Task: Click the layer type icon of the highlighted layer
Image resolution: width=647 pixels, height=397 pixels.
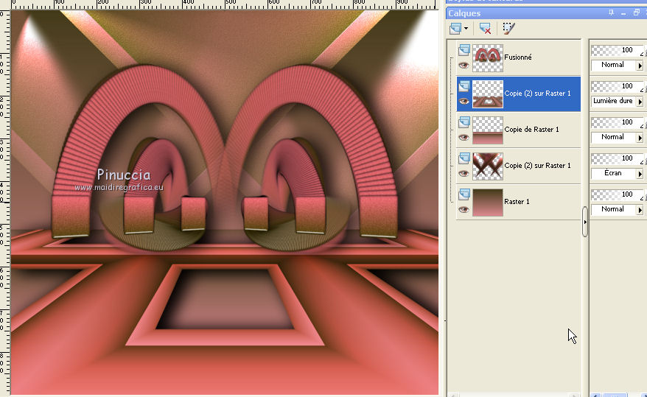Action: point(464,86)
